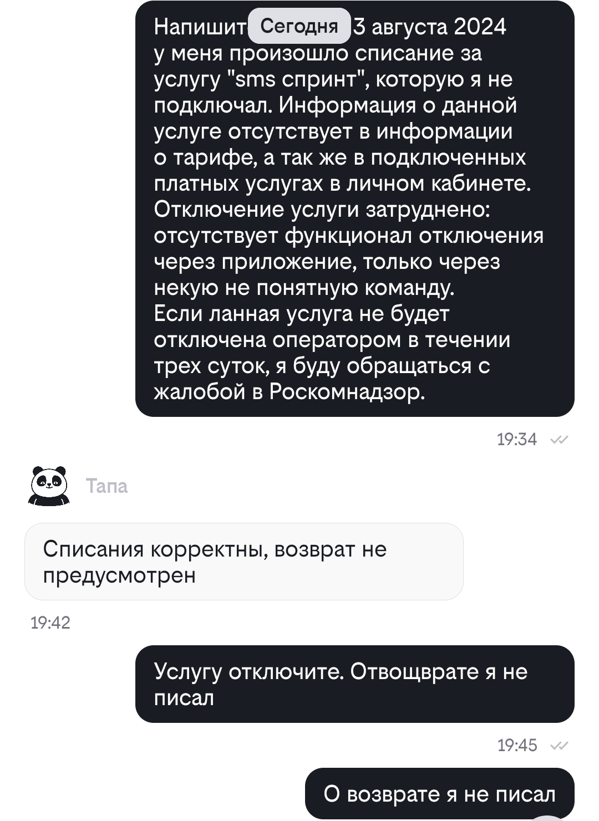
Task: Click the read checkmarks beside 19:34
Action: click(x=560, y=440)
